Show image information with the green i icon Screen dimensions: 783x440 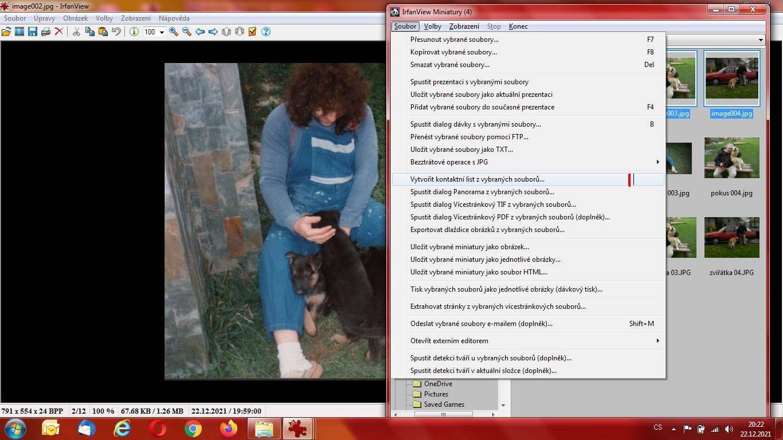click(134, 32)
